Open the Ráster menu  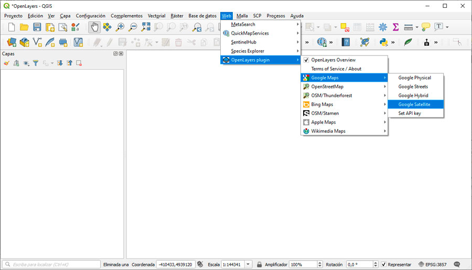(x=177, y=16)
